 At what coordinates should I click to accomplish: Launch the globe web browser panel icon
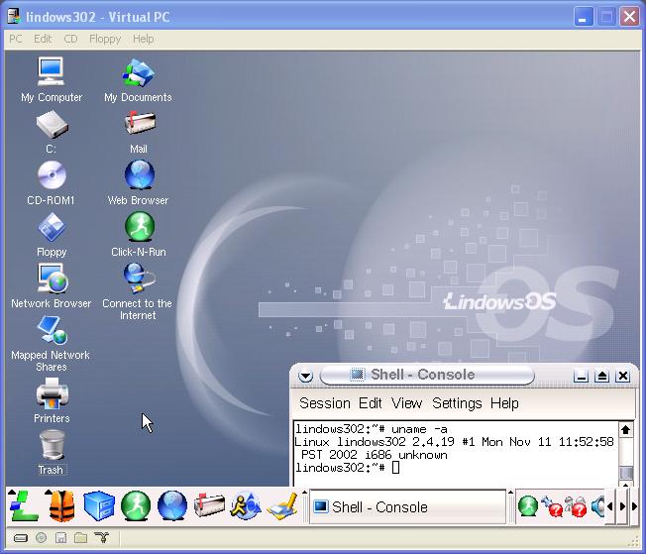[x=172, y=505]
